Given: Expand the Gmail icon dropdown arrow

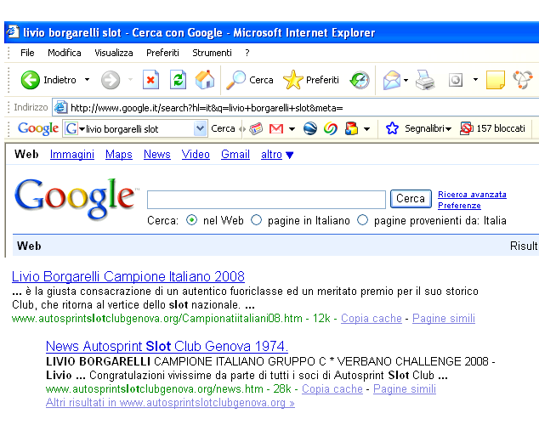Looking at the screenshot, I should coord(292,129).
